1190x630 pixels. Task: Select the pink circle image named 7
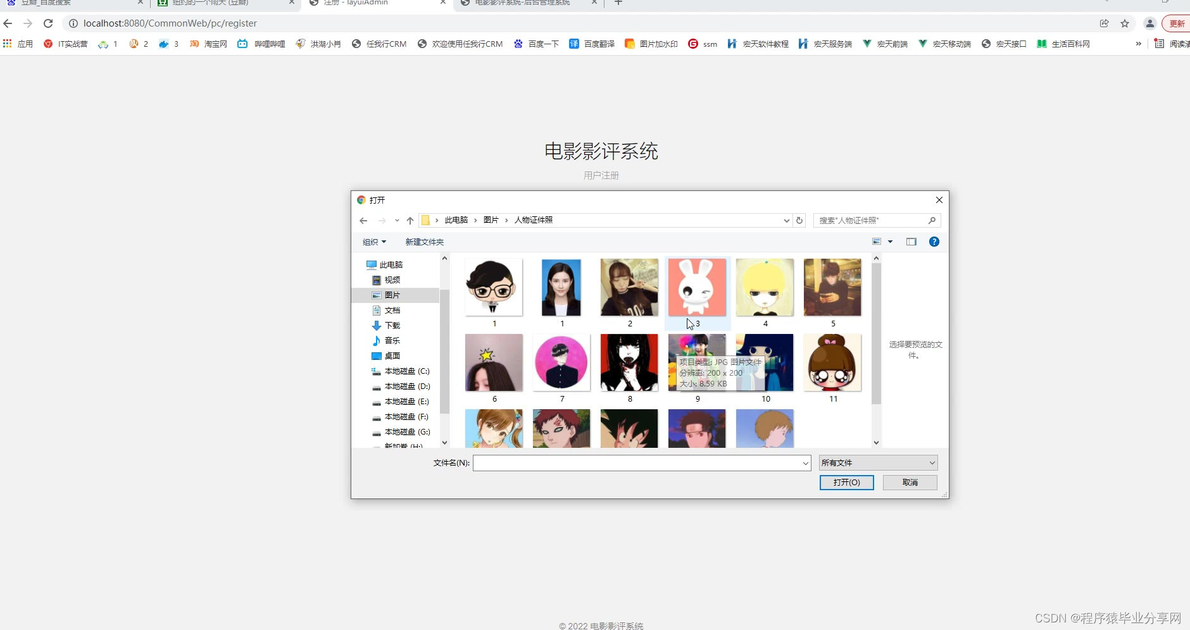click(561, 362)
